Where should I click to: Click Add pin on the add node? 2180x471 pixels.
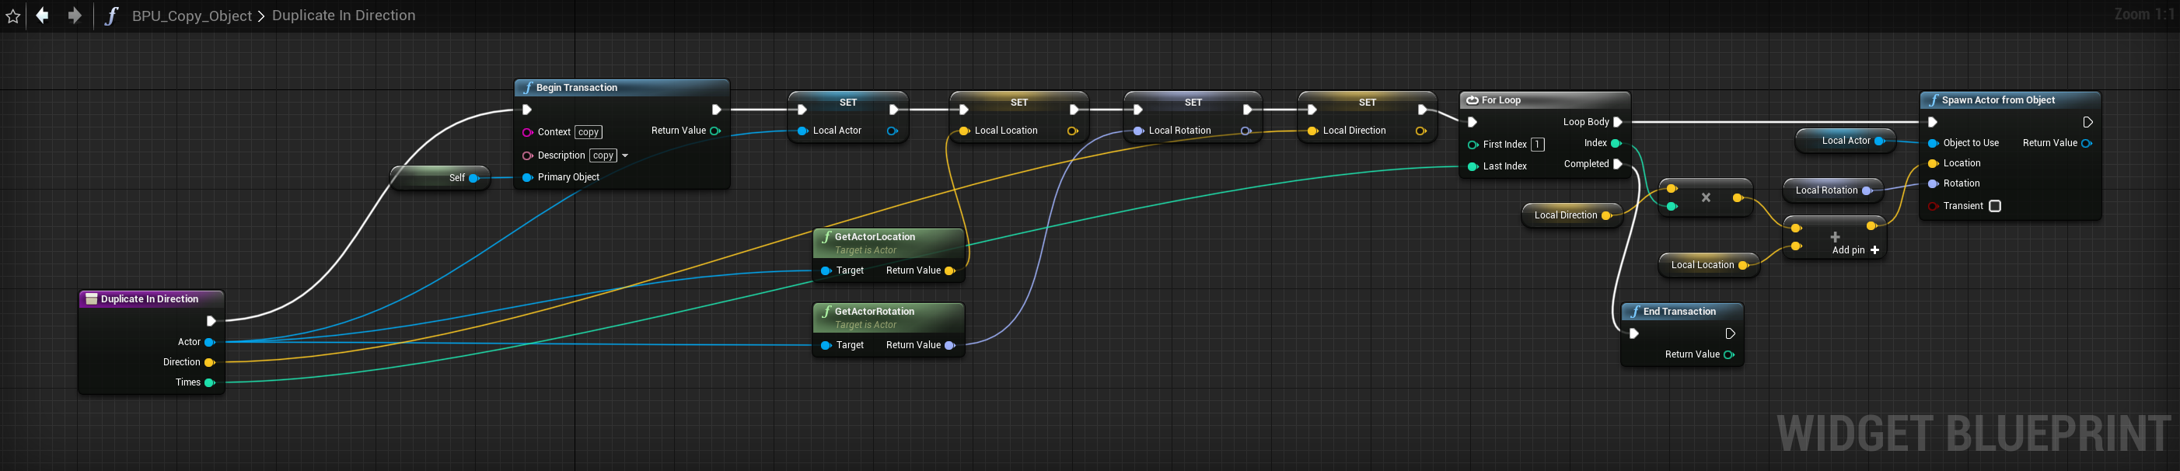tap(1855, 250)
